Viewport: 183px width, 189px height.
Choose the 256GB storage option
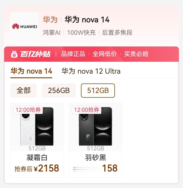pos(59,90)
